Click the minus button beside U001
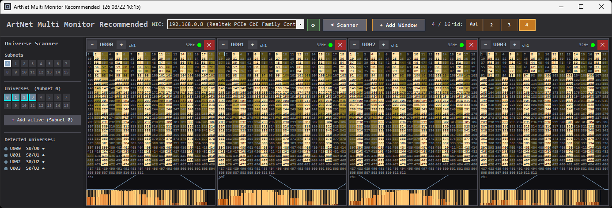Viewport: 612px width, 208px height. point(223,44)
